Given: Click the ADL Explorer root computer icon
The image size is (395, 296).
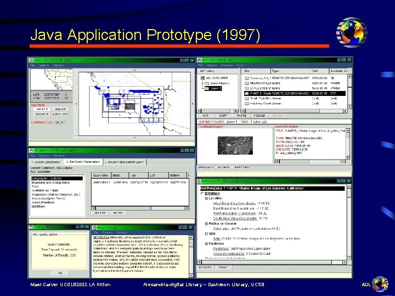Looking at the screenshot, I should 202,78.
